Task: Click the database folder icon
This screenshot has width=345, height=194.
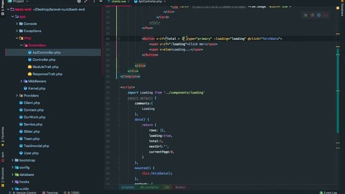Action: tap(17, 175)
